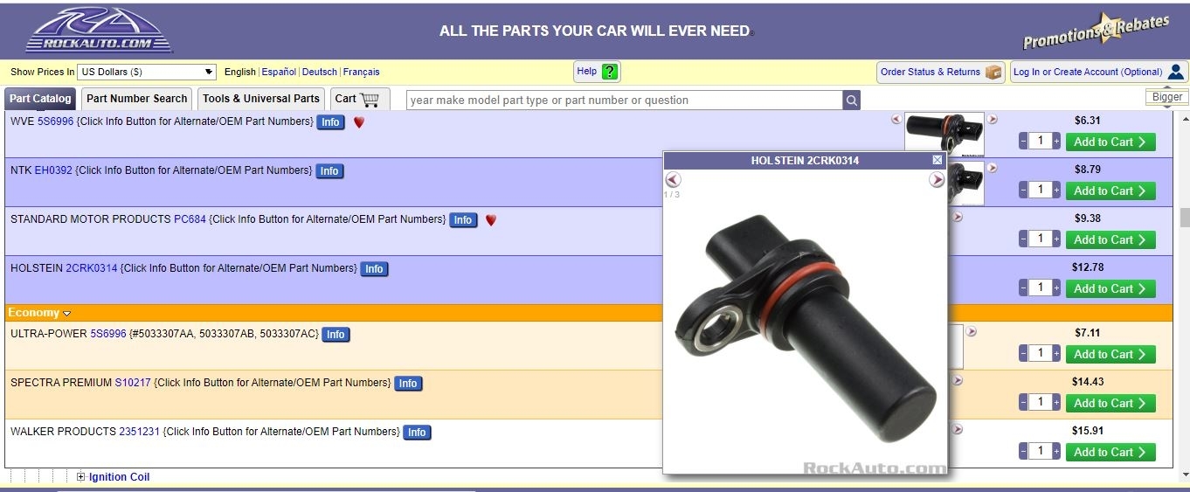Click the part search input field
The width and height of the screenshot is (1190, 492).
[625, 100]
